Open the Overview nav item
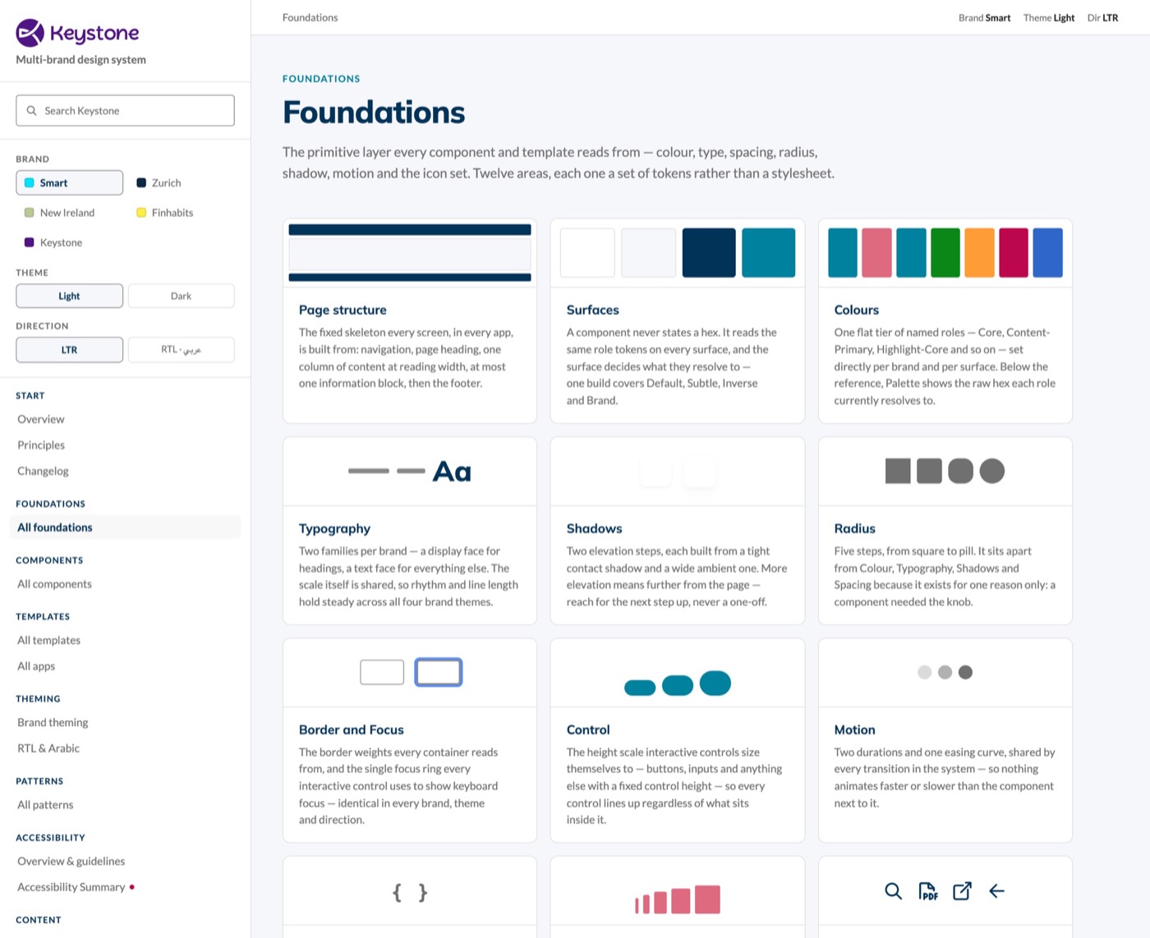 125,419
